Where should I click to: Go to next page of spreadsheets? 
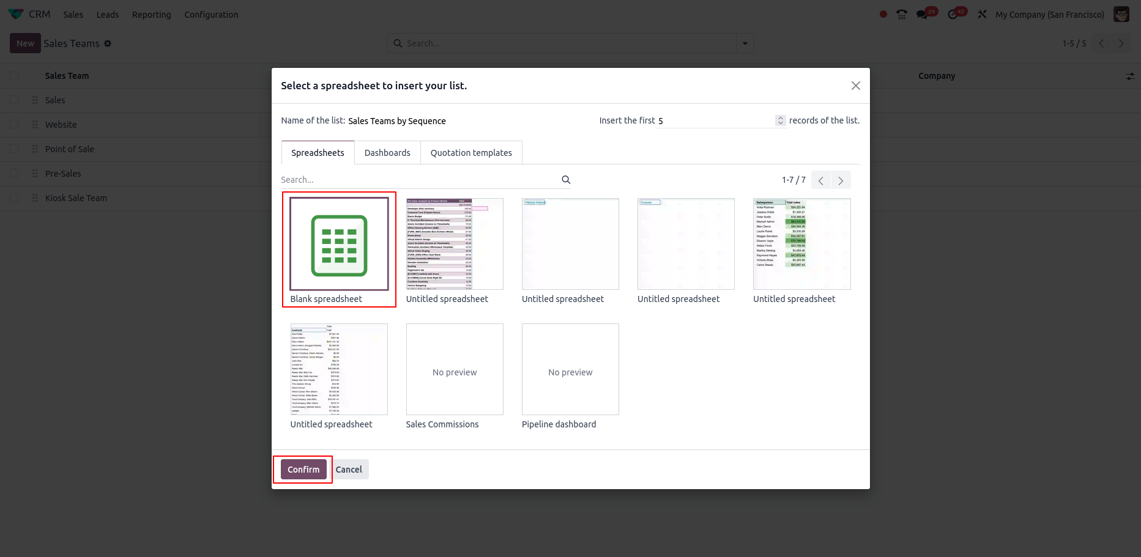841,180
